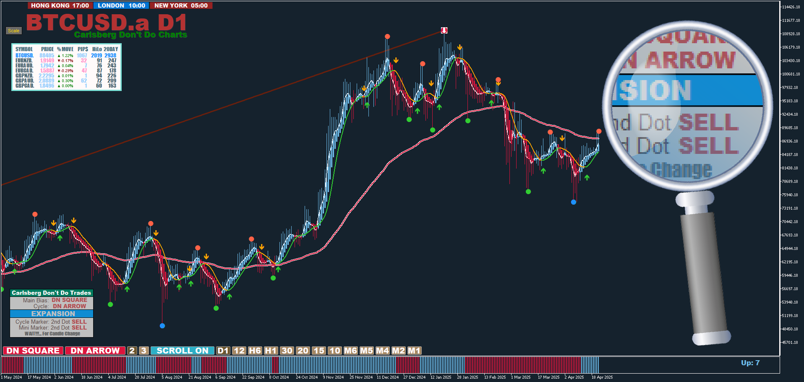Click the red down-arrow marker at trendline end
This screenshot has height=382, width=804.
[444, 30]
